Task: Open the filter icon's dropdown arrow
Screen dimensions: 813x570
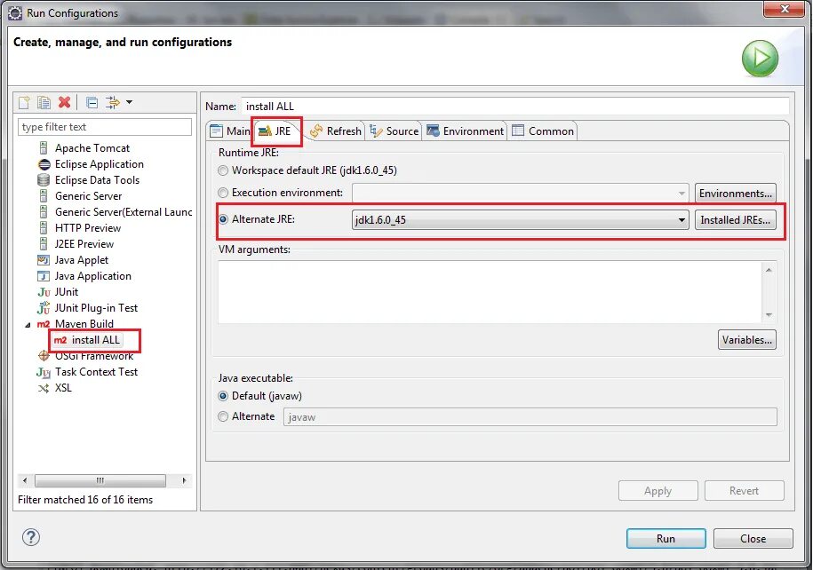Action: coord(129,102)
